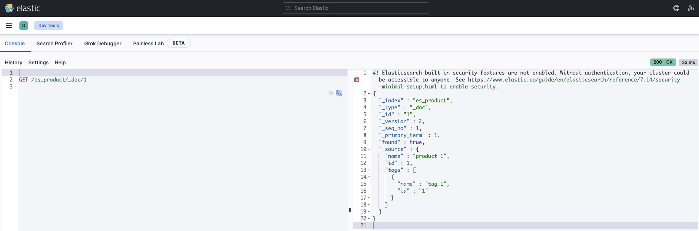Click the fold end marker at line 17
This screenshot has width=699, height=231.
(369, 198)
